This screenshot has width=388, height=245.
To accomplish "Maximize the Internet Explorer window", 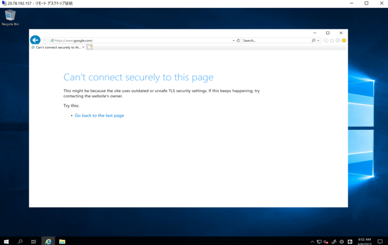I will 328,33.
